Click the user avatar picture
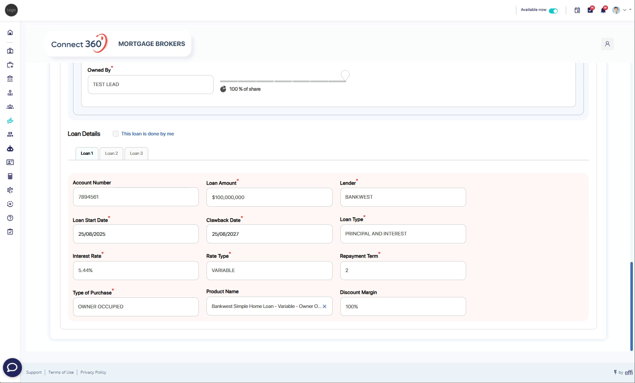635x383 pixels. pos(616,10)
